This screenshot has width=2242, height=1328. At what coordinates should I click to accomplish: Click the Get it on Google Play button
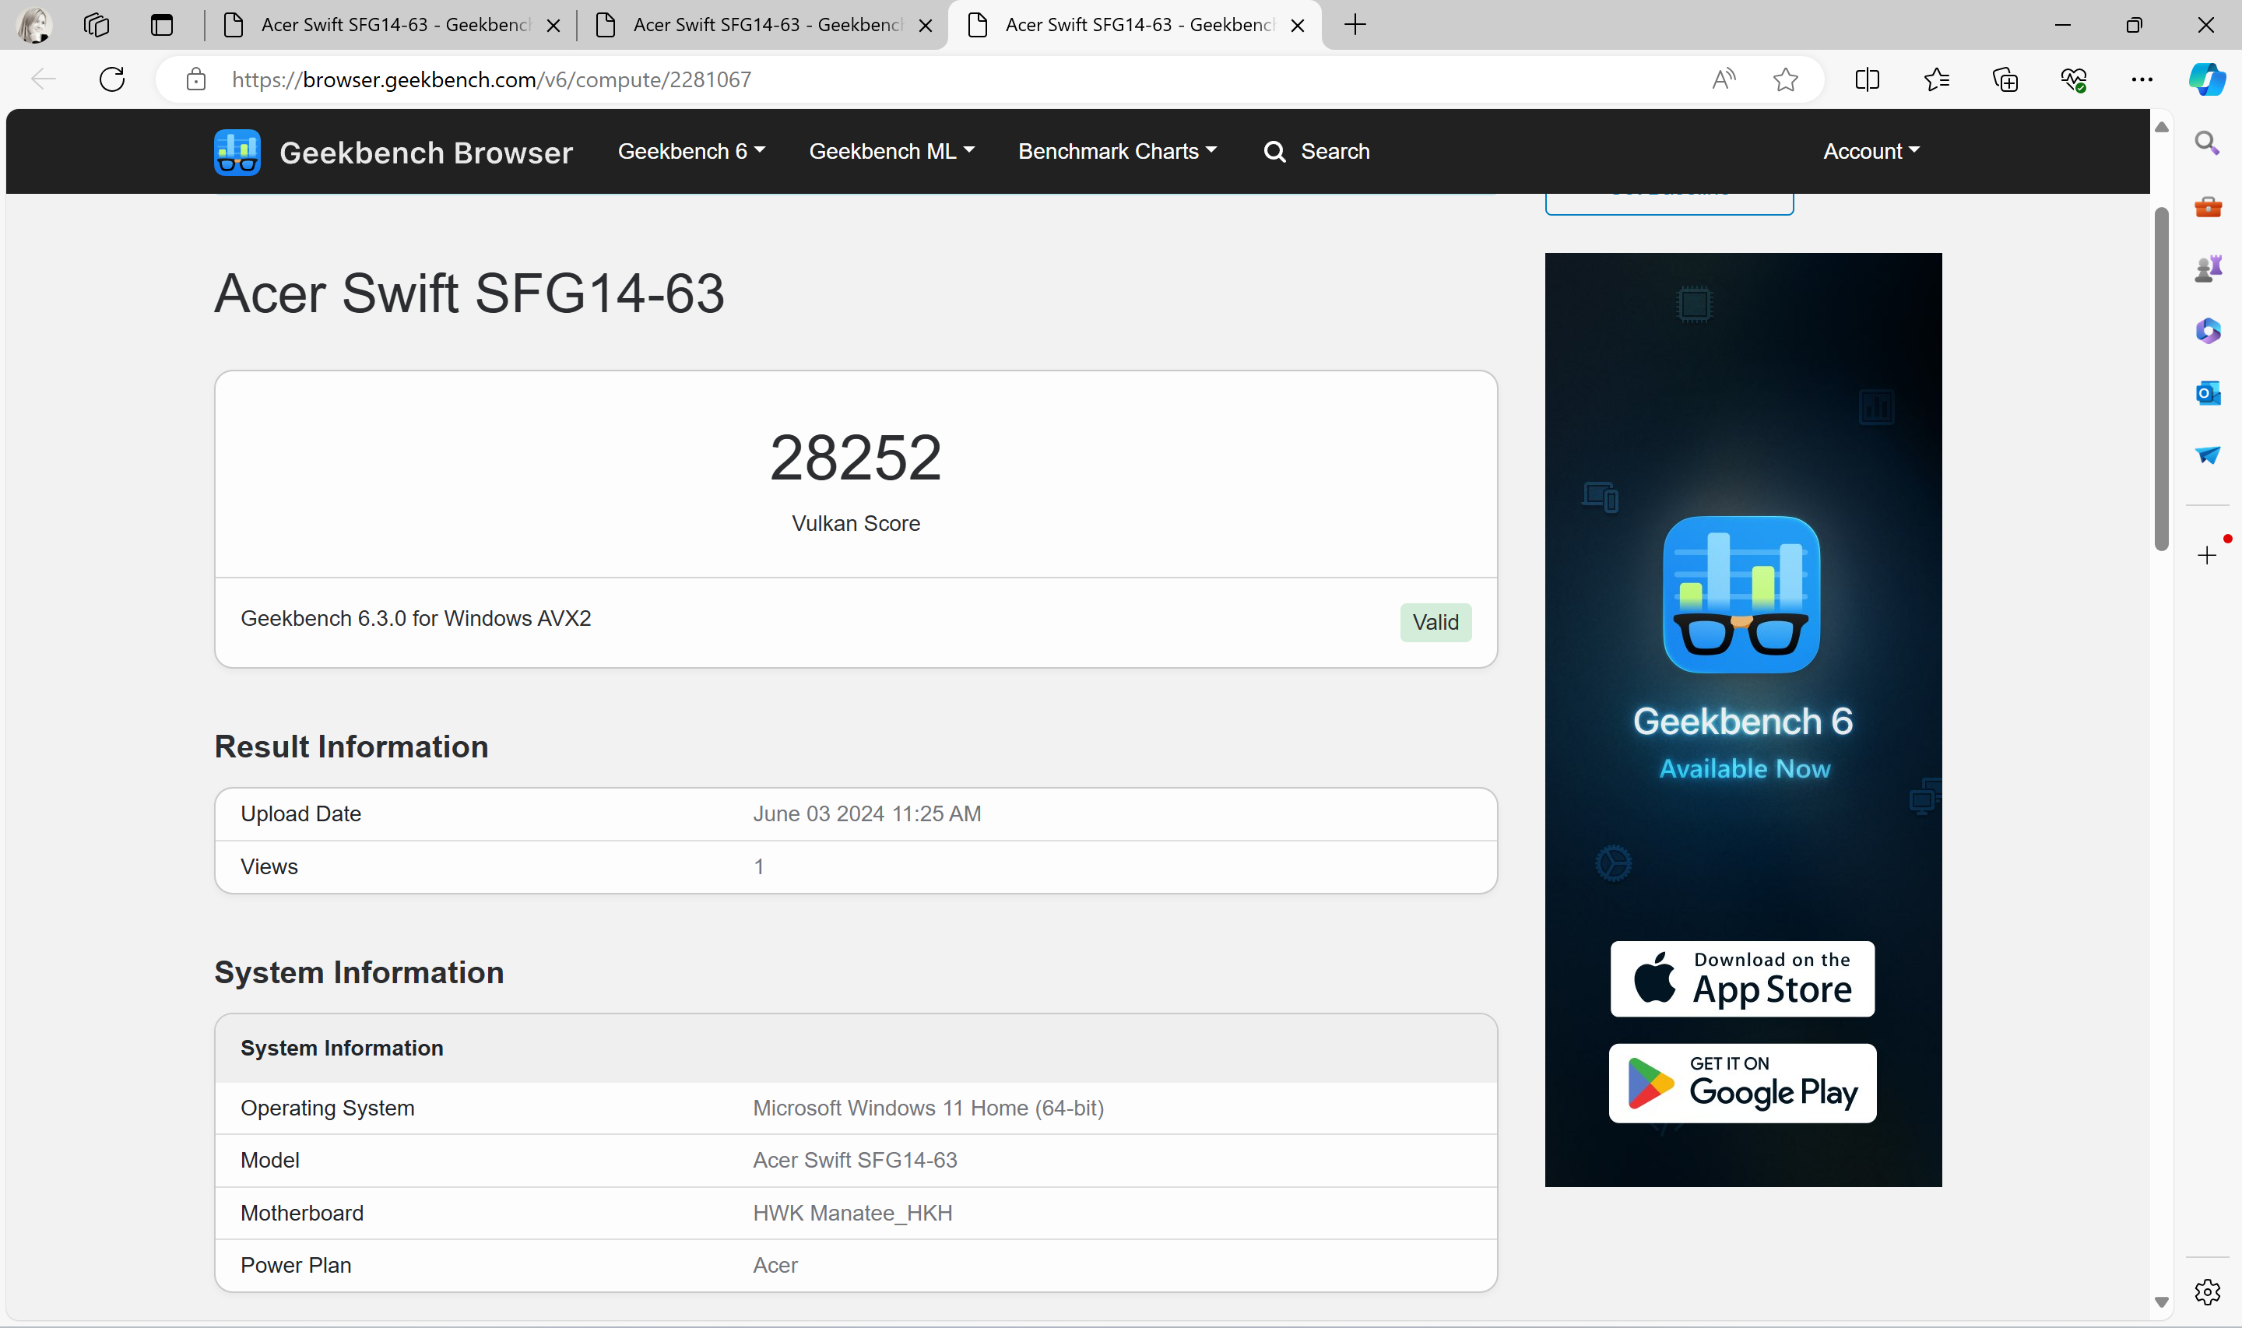point(1742,1083)
